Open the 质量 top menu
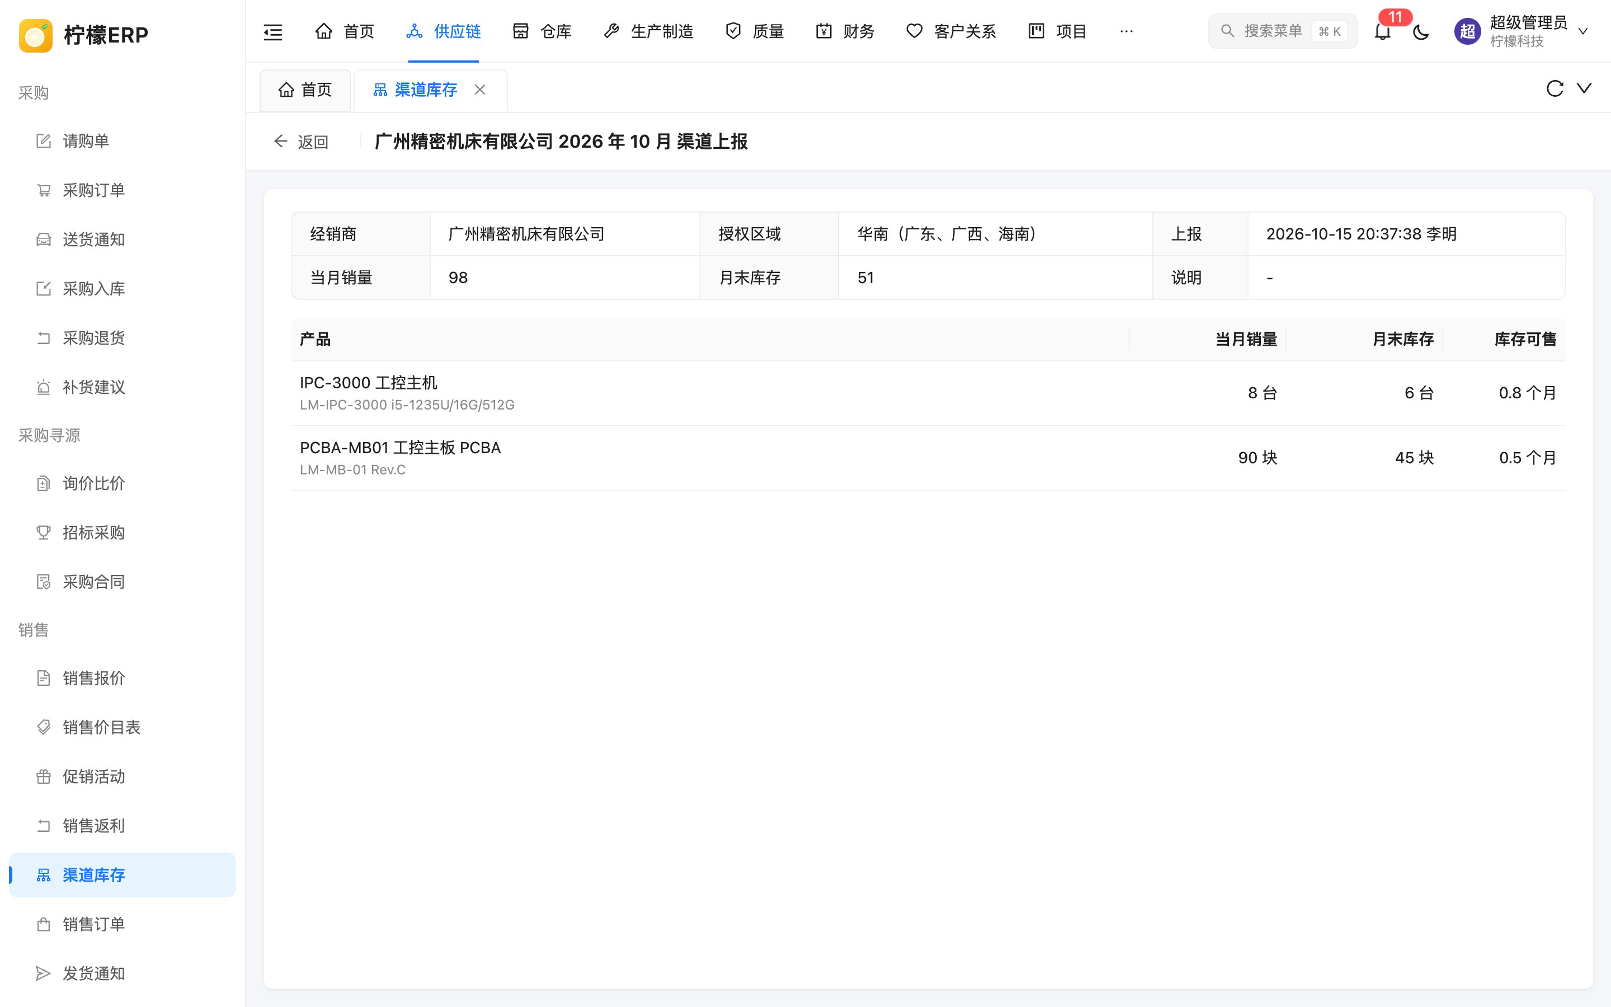 tap(754, 31)
